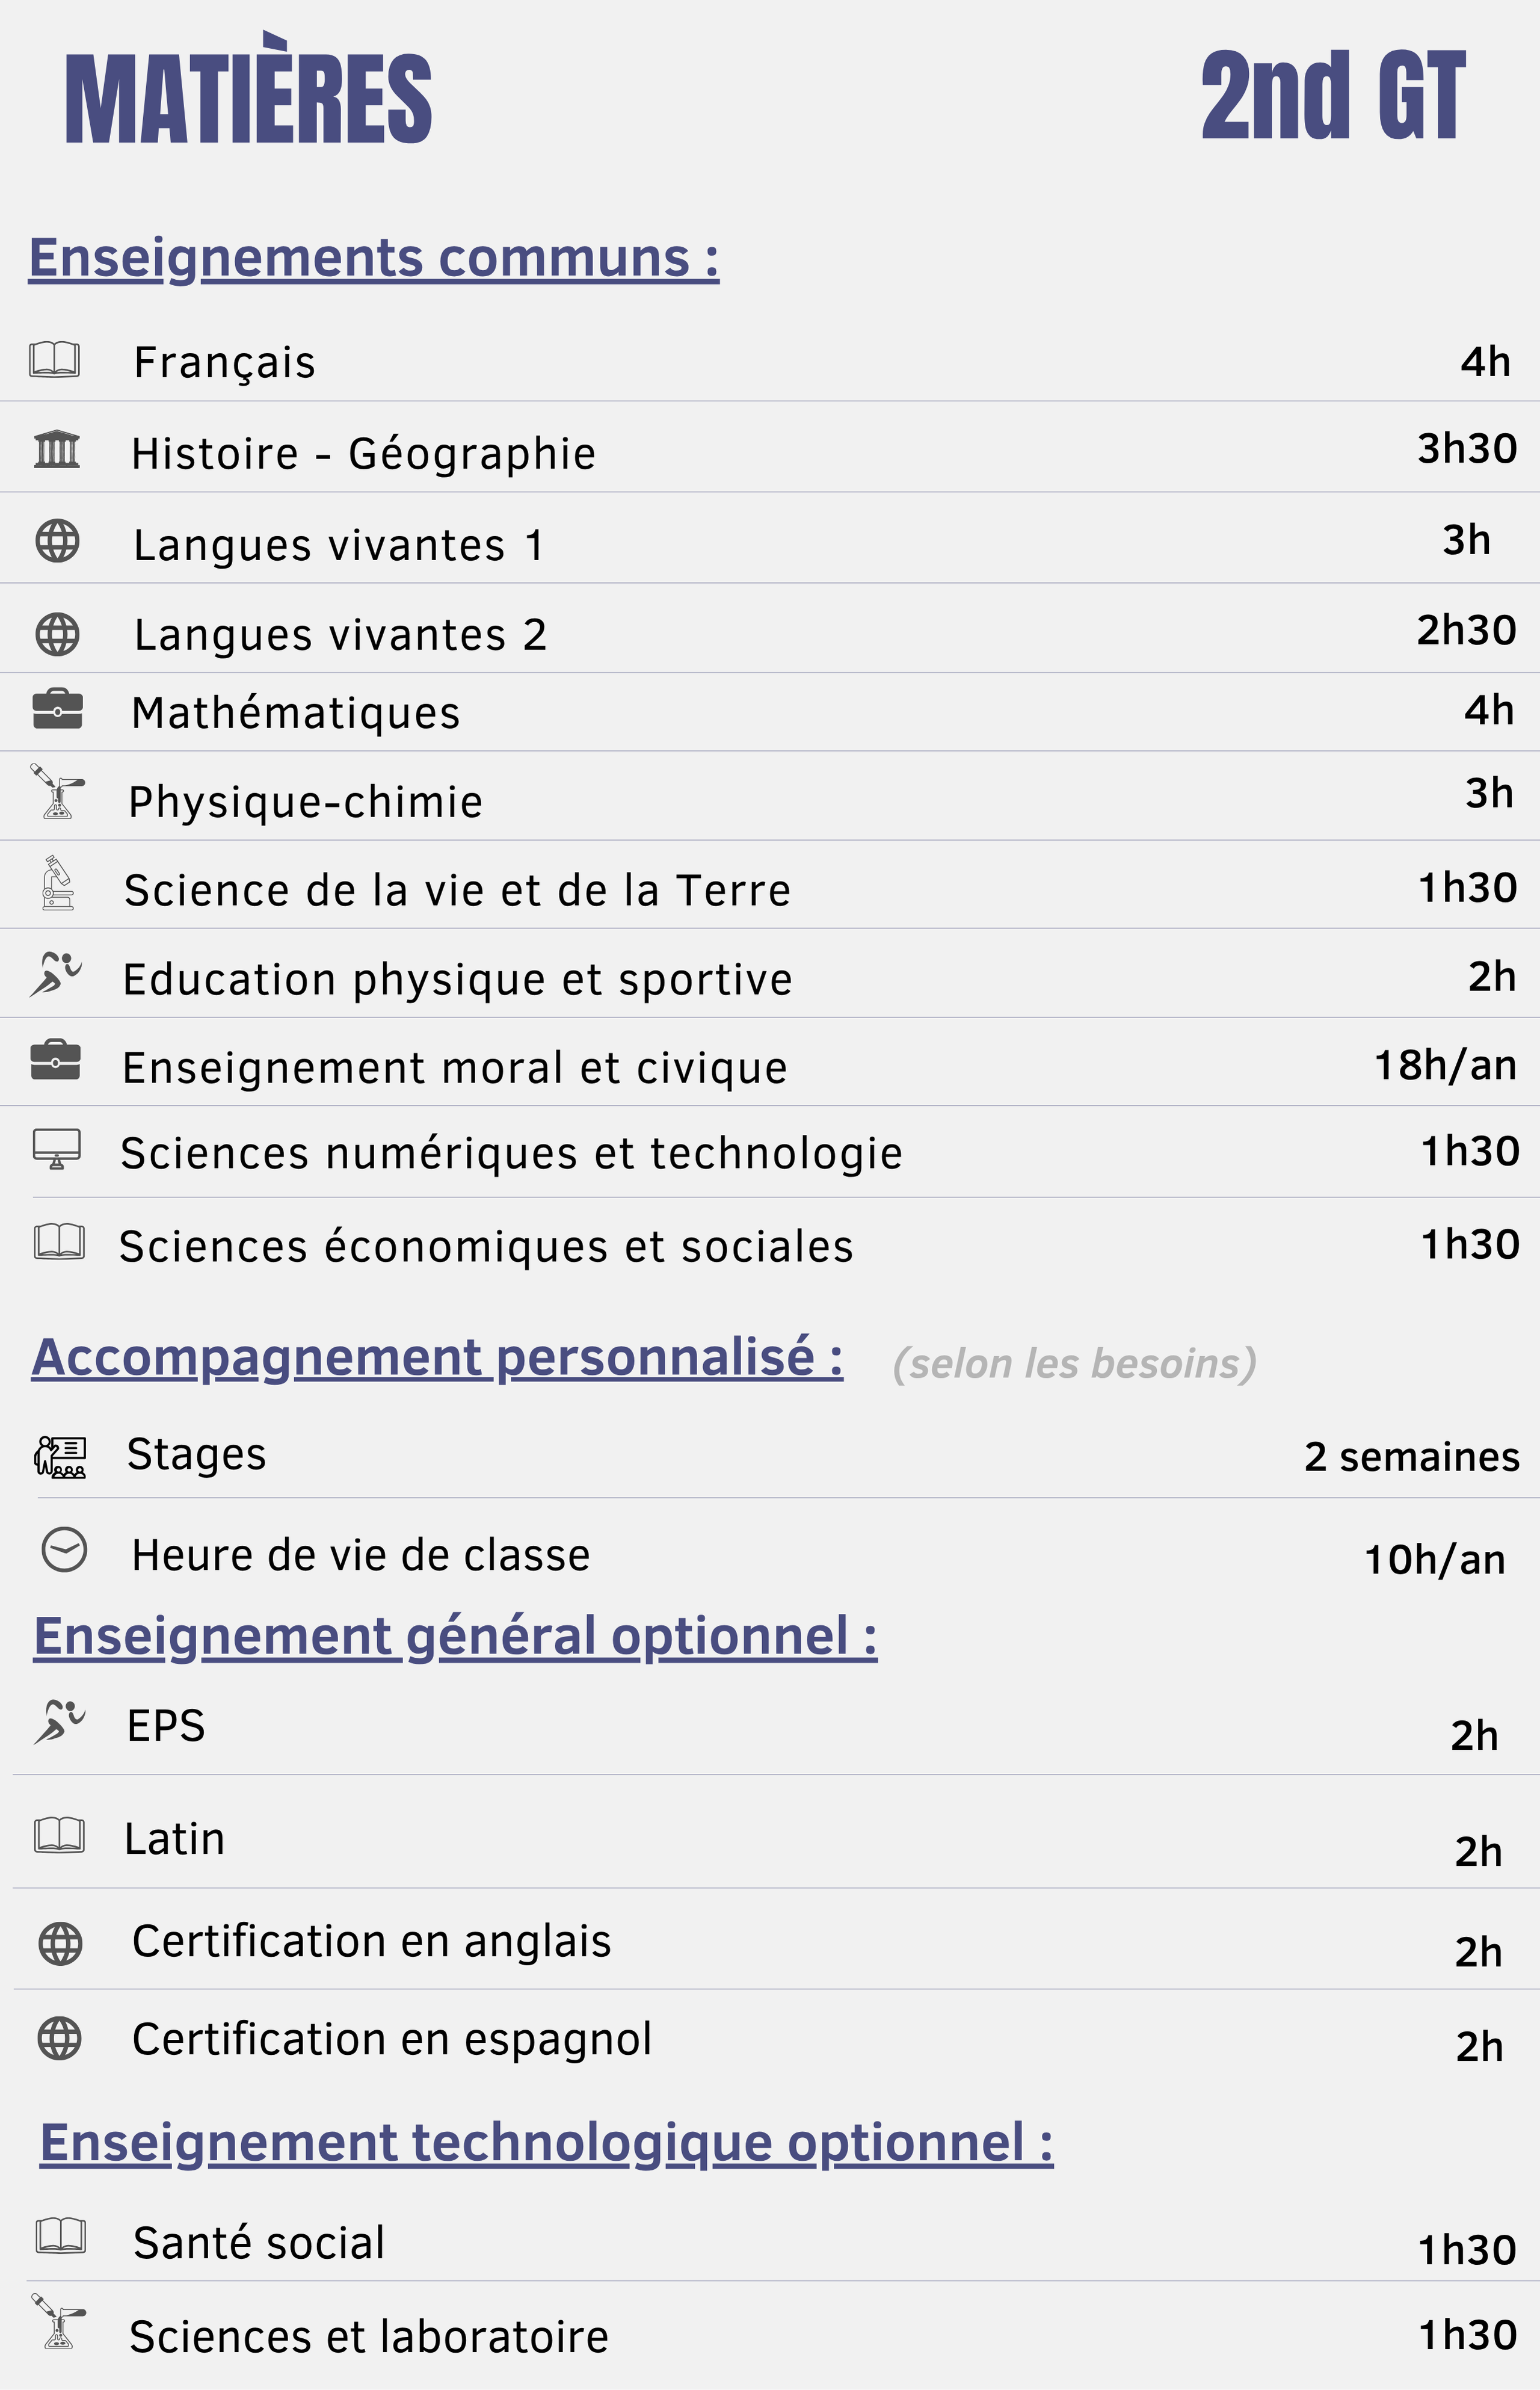
Task: Click the globe icon next to Certification en espagnol
Action: coord(59,2038)
